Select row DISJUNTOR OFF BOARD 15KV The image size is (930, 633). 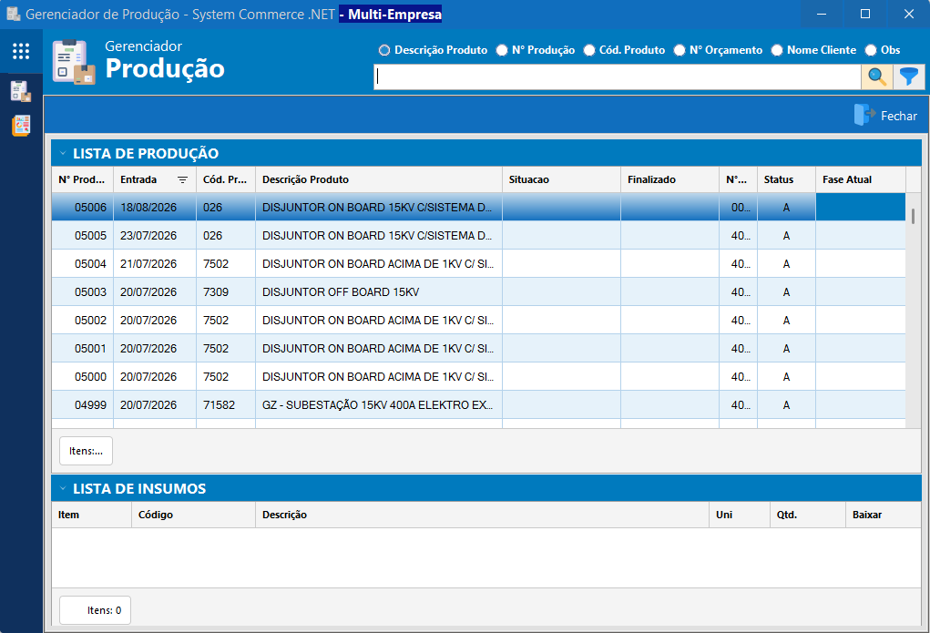pos(478,291)
